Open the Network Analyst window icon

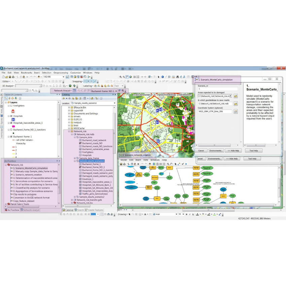(74, 91)
